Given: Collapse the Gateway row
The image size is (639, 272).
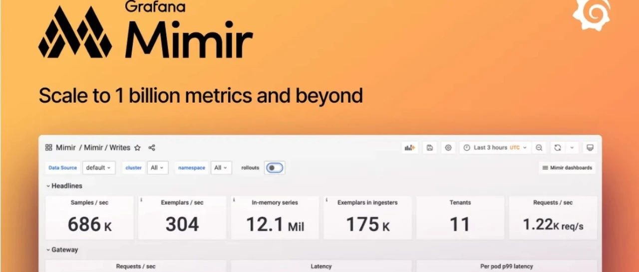Looking at the screenshot, I should (62, 250).
